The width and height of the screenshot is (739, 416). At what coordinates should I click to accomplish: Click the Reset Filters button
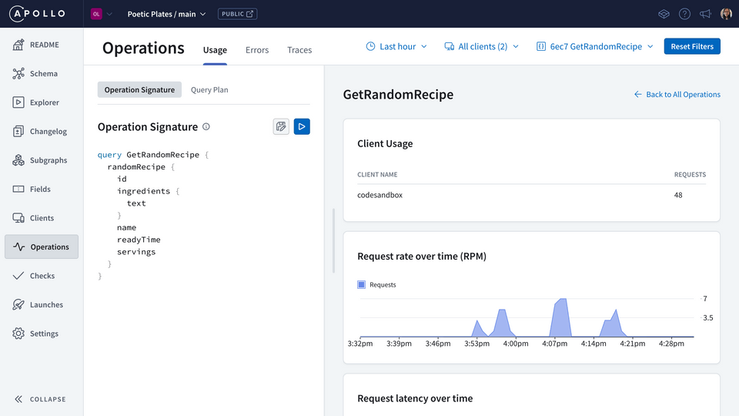(692, 46)
